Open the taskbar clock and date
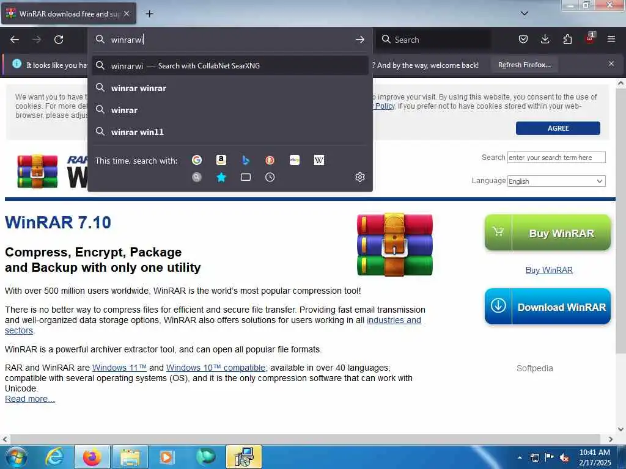 click(595, 457)
